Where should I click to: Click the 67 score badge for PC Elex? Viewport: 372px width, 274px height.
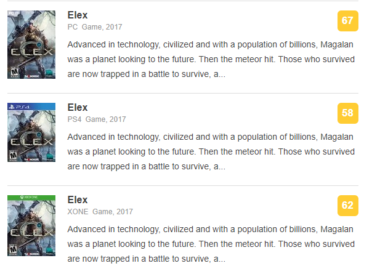pyautogui.click(x=347, y=20)
